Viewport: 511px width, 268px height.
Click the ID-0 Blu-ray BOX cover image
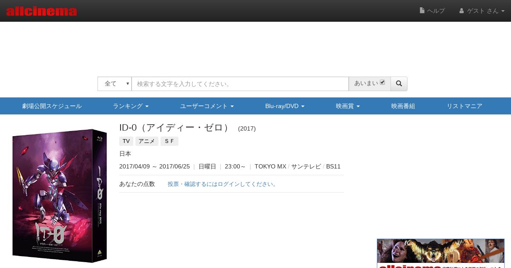[x=60, y=196]
